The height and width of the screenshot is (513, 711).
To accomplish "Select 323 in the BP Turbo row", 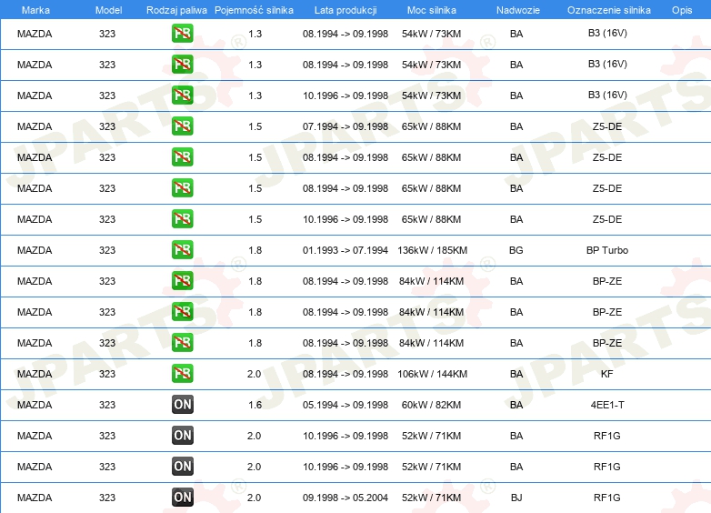I will (x=107, y=250).
